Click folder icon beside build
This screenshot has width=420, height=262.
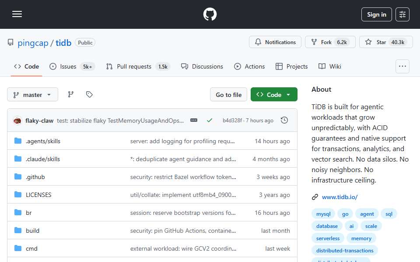[x=18, y=231]
